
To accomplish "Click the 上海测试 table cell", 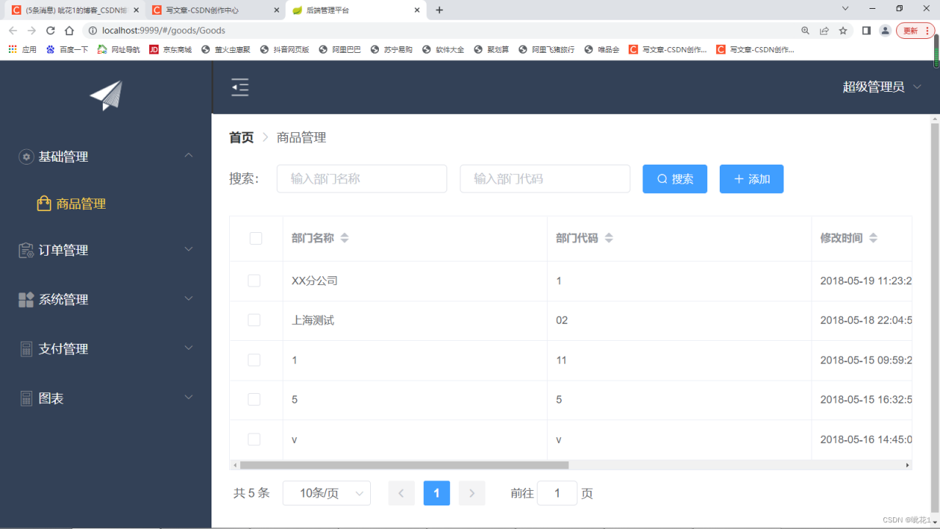I will point(415,320).
